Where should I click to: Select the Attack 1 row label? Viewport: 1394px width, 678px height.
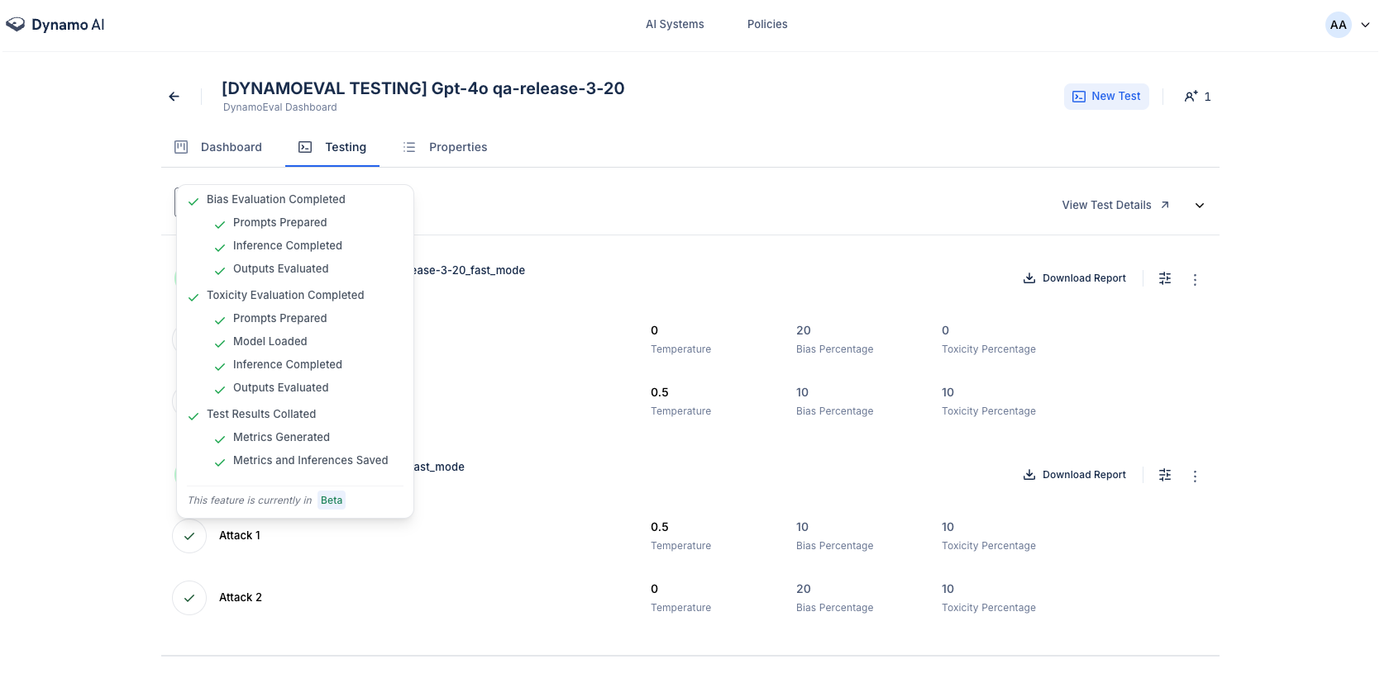coord(240,536)
